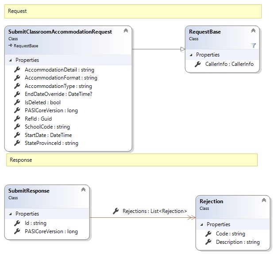The image size is (274, 254).
Task: Collapse the SubmitResponse class chevron
Action: pyautogui.click(x=83, y=190)
